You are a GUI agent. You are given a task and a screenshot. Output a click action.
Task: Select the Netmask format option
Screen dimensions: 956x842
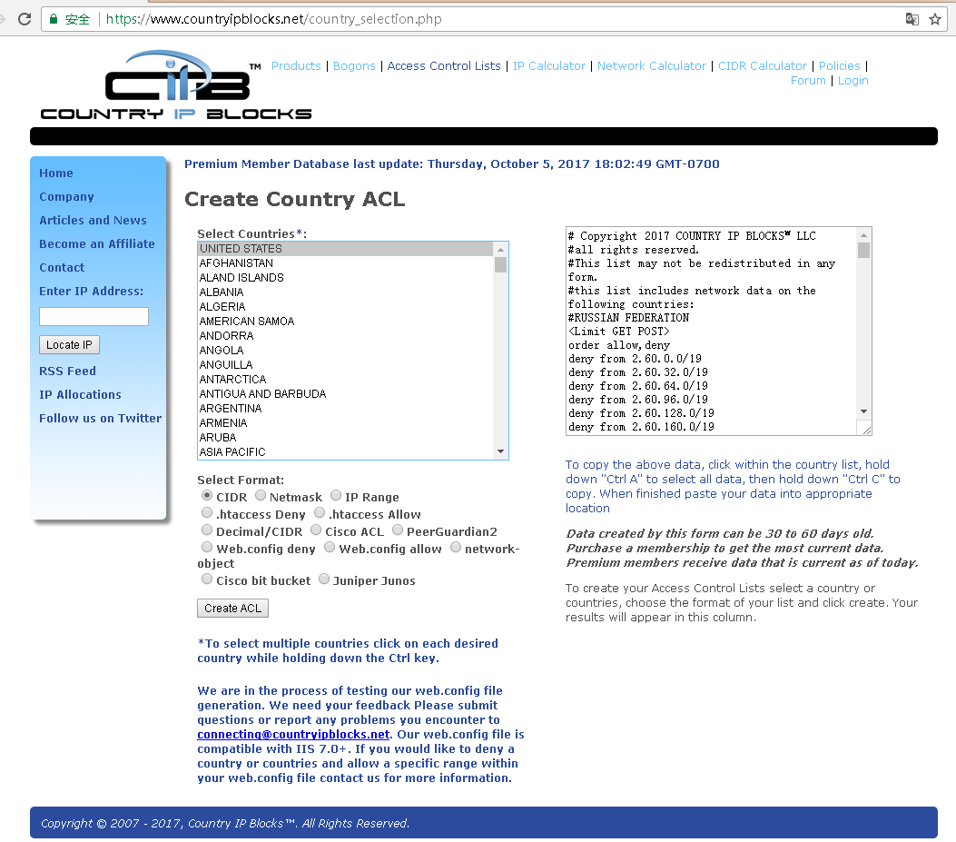click(261, 496)
